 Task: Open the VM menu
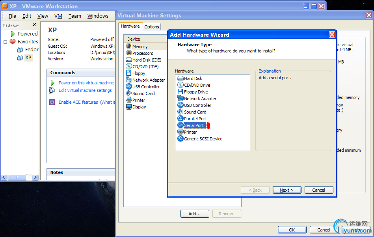coord(58,16)
